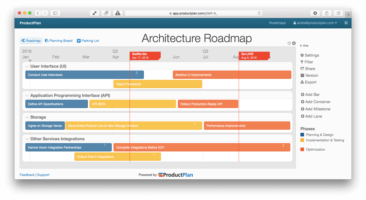
Task: Click the Go LIVE milestone marker
Action: pyautogui.click(x=254, y=55)
